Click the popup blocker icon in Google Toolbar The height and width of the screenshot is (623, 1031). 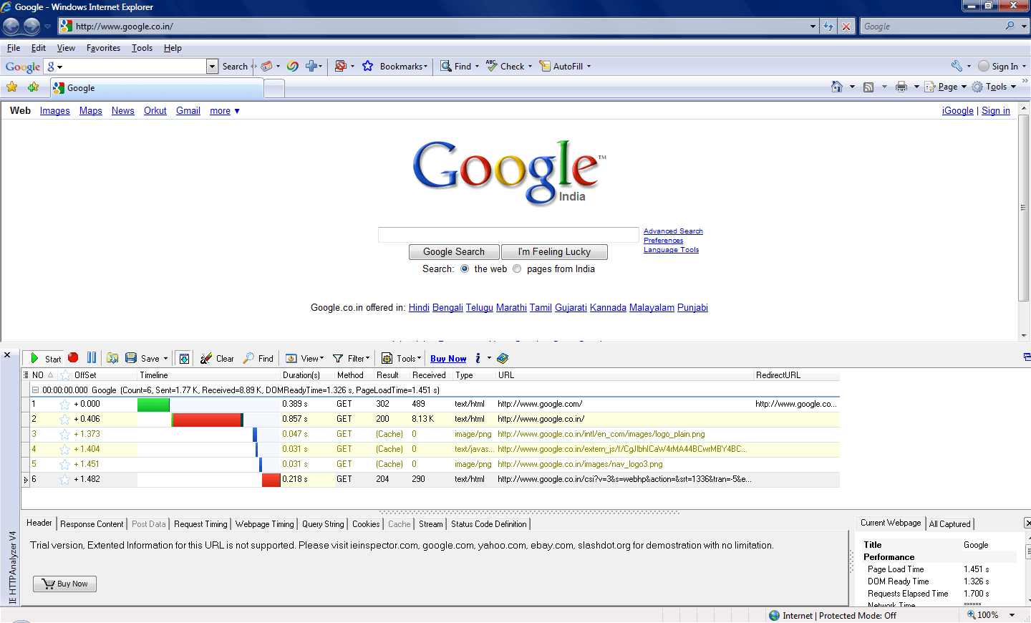coord(341,66)
